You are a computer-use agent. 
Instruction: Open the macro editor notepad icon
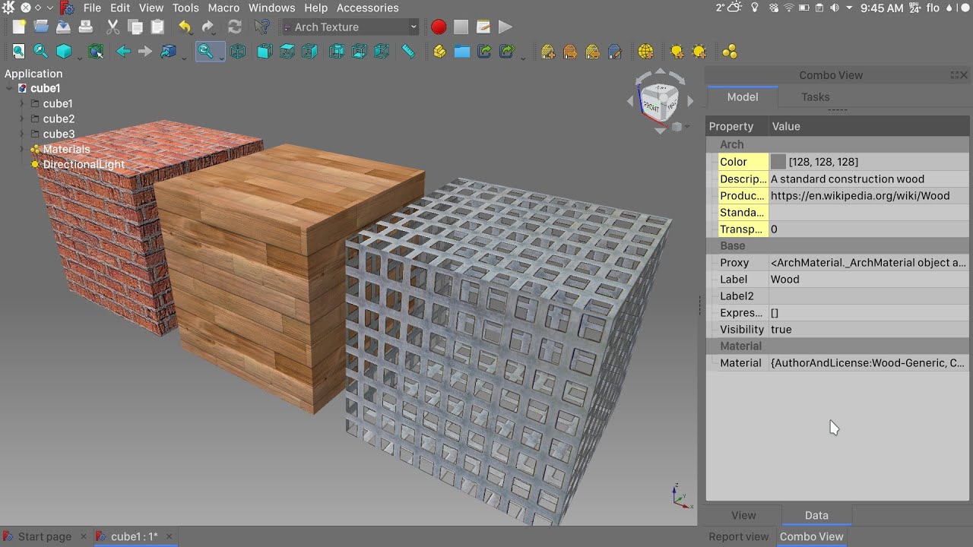point(483,27)
